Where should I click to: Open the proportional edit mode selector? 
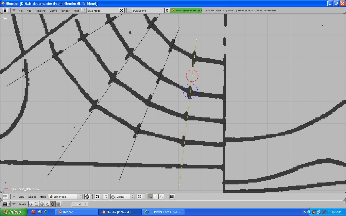141,197
